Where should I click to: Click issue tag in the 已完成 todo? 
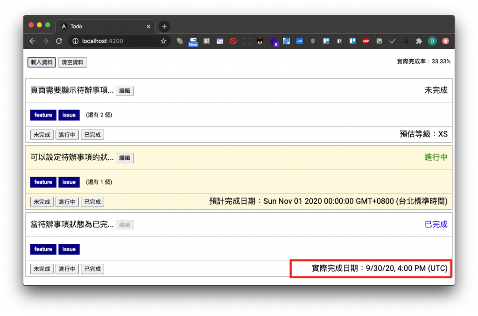tap(69, 249)
